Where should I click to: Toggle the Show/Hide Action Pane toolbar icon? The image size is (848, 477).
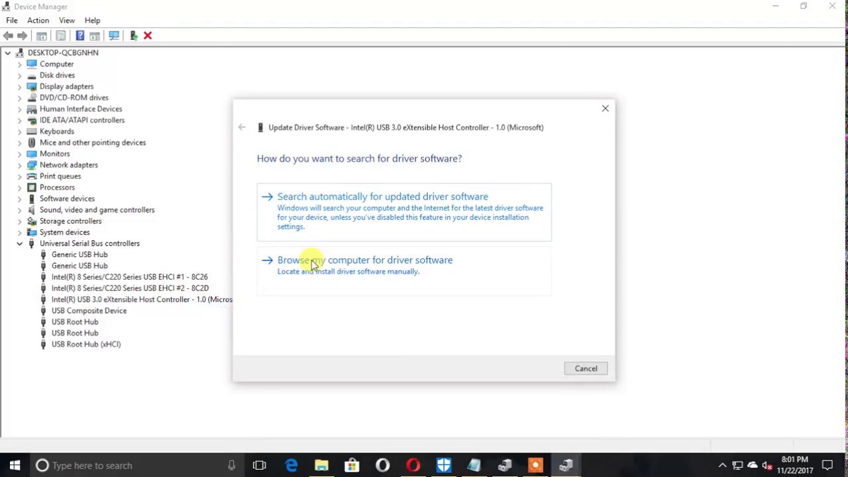click(x=95, y=36)
